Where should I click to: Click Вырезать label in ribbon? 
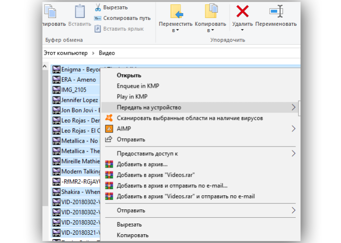(x=115, y=7)
